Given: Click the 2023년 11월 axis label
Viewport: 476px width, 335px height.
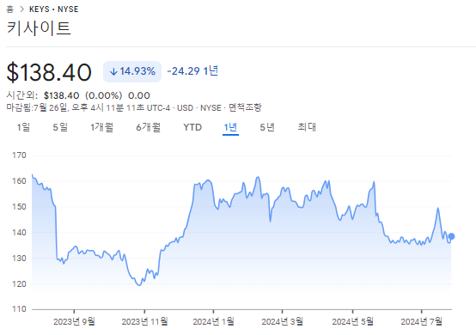Looking at the screenshot, I should 144,321.
